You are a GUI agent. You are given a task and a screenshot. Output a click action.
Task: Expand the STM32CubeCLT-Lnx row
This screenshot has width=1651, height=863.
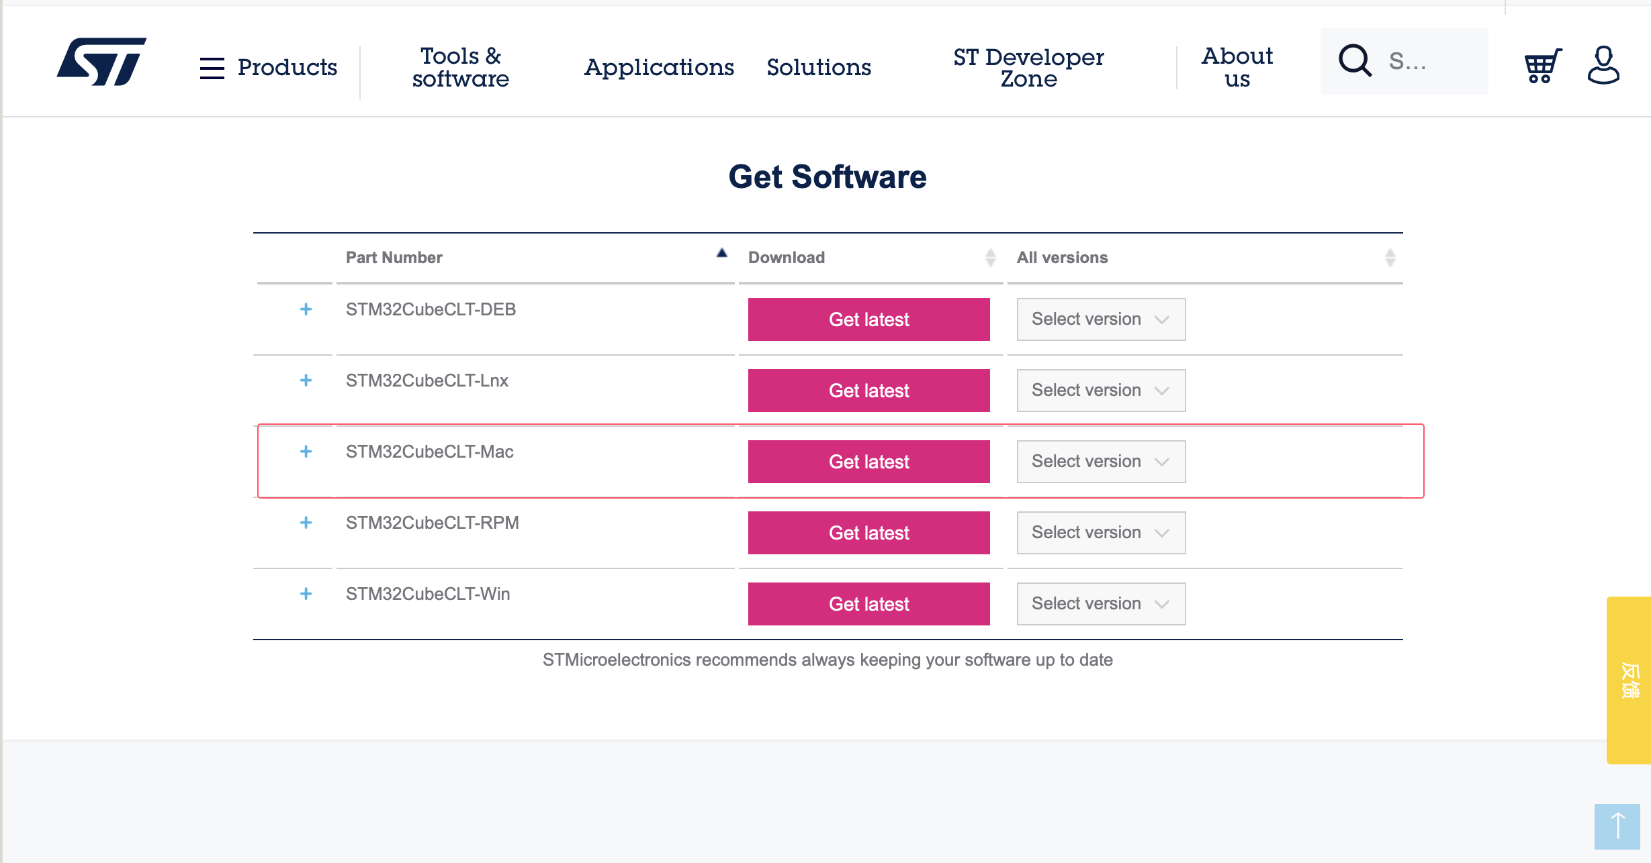[x=306, y=380]
